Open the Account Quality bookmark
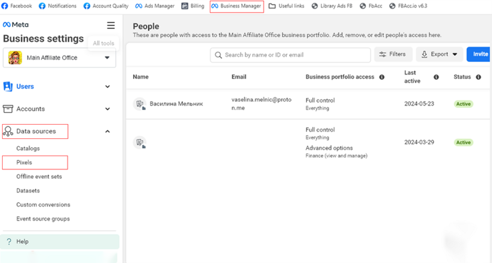The image size is (492, 263). (x=106, y=6)
